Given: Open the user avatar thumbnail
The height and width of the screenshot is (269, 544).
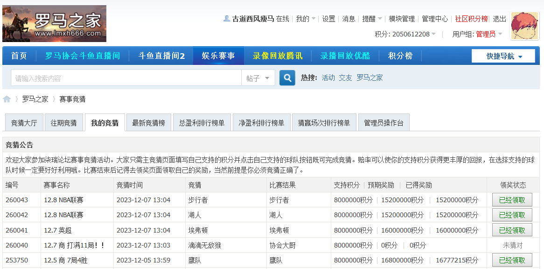Looking at the screenshot, I should [x=524, y=26].
